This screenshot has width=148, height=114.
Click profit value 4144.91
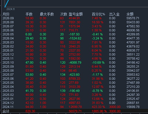click(x=74, y=18)
